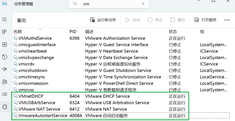Click 正在运行 status of VMnetDHCP
Viewport: 235px width, 121px height.
tap(177, 96)
